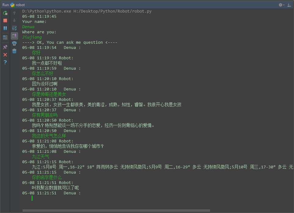This screenshot has width=294, height=213.
Task: Click the 'Where are you:' prompt
Action: [x=39, y=32]
